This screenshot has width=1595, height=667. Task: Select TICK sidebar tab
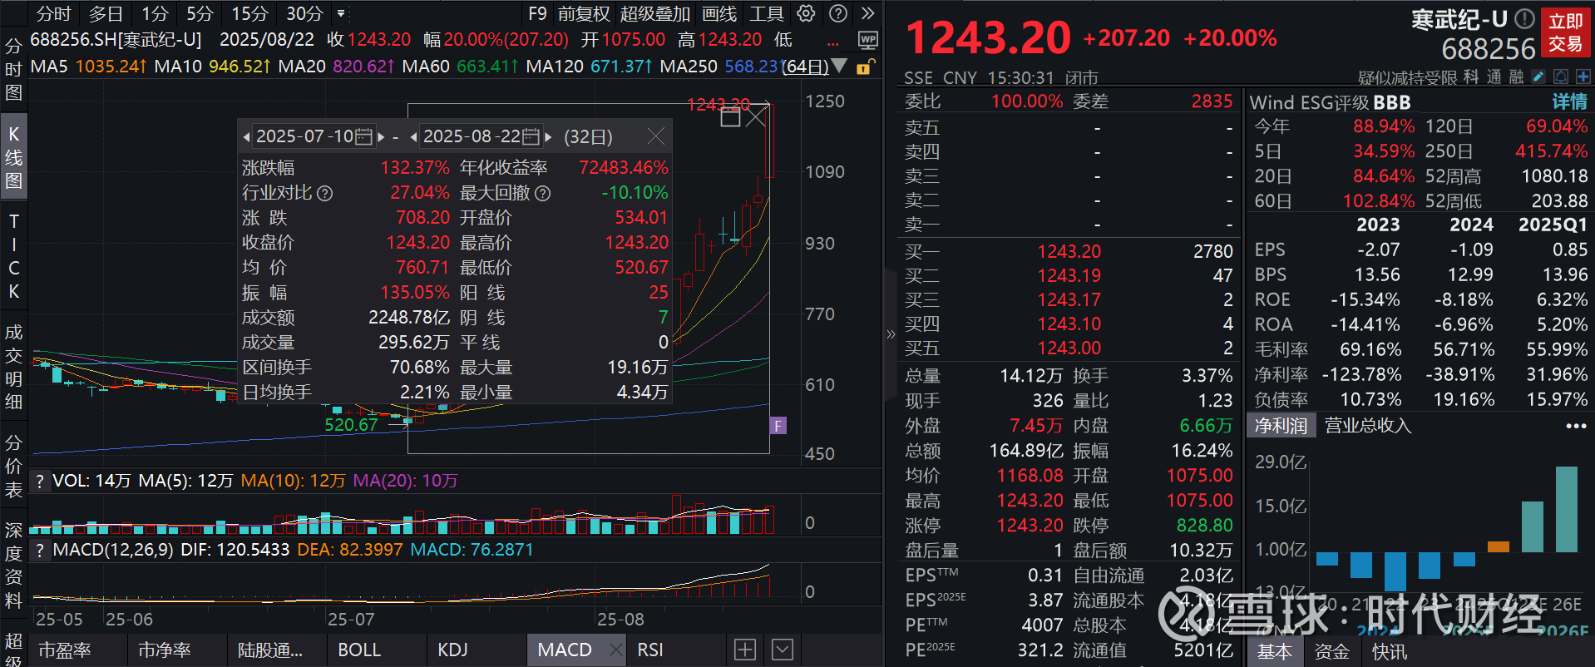pos(13,256)
